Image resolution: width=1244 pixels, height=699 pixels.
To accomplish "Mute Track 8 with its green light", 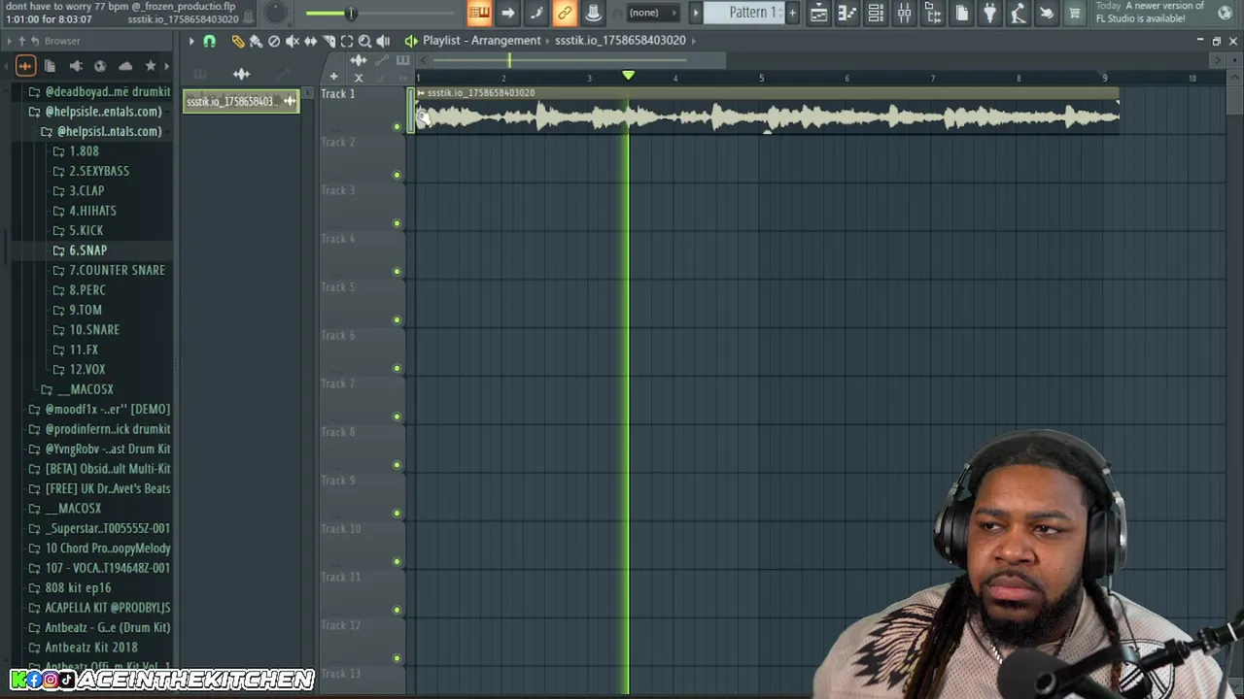I will (x=397, y=464).
